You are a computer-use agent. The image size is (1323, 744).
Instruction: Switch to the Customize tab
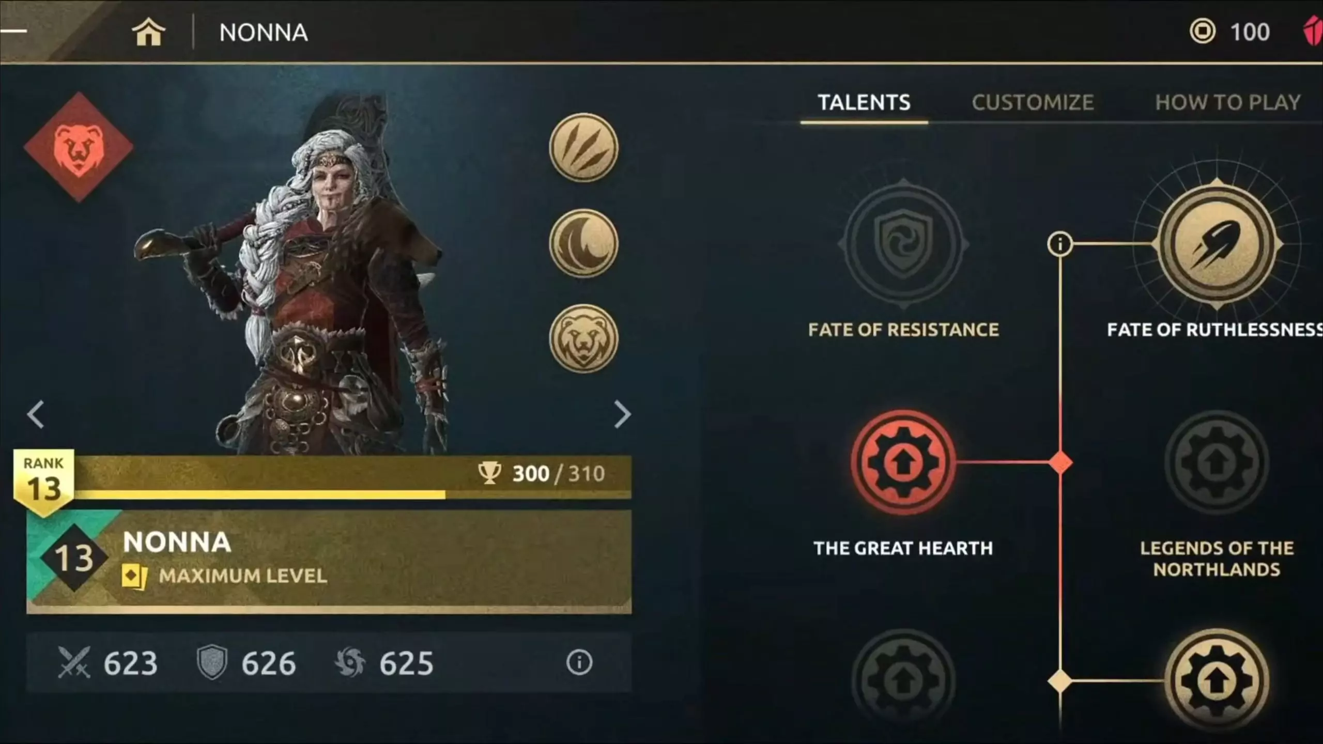pos(1033,102)
